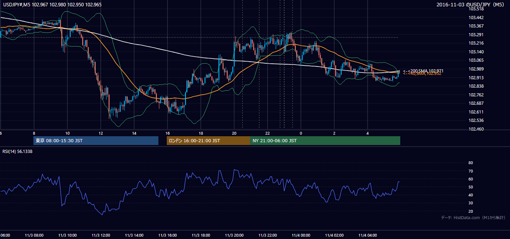This screenshot has height=239, width=510.
Task: Click price axis label 102.913
Action: tap(476, 78)
